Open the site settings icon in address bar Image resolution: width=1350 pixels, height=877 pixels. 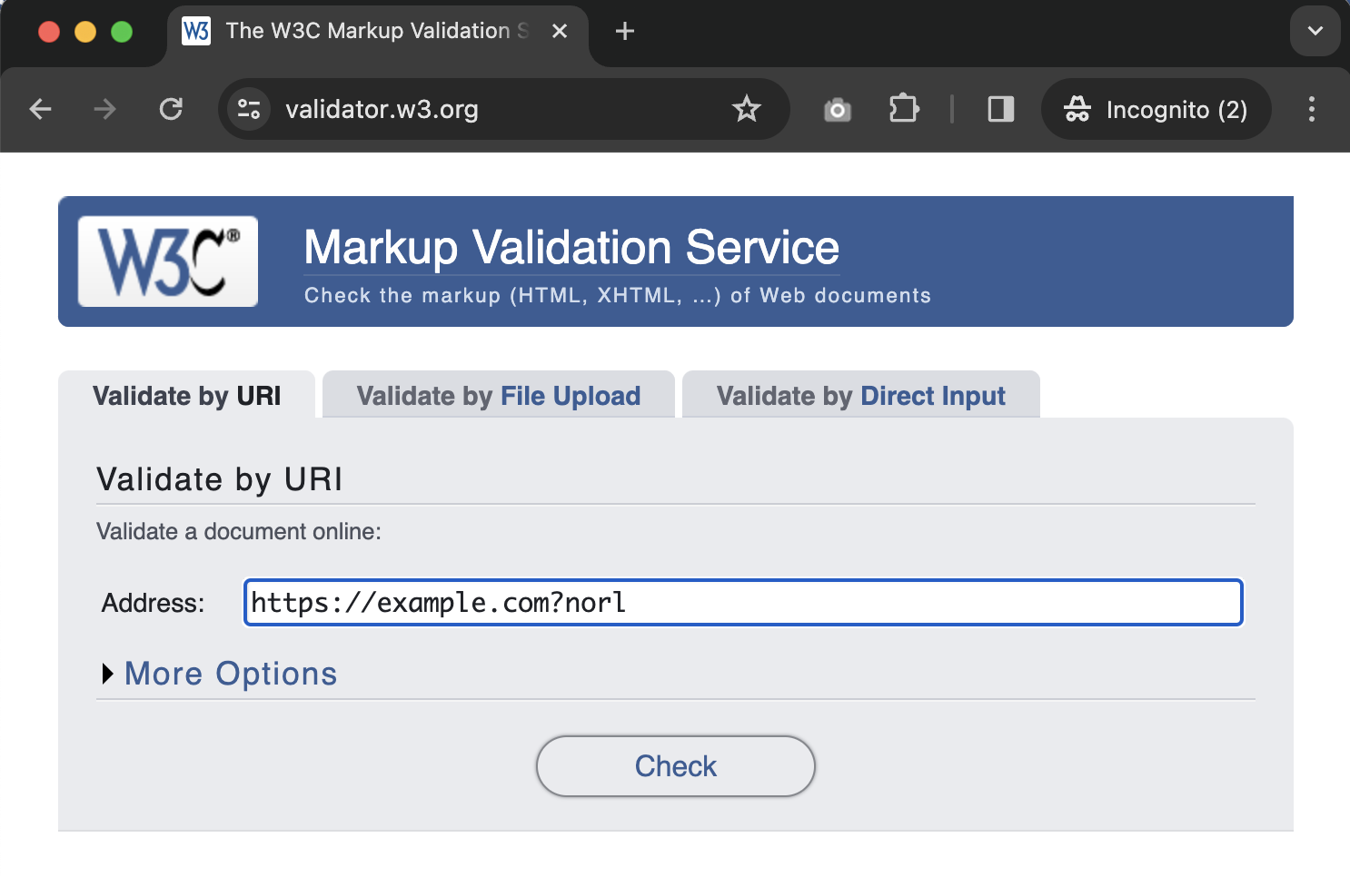[248, 109]
